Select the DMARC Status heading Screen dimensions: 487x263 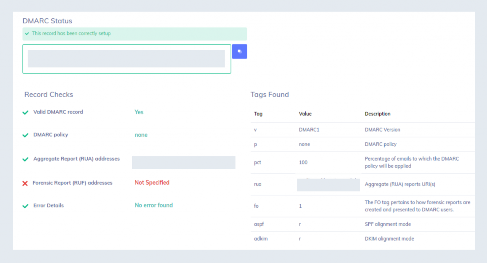point(47,21)
